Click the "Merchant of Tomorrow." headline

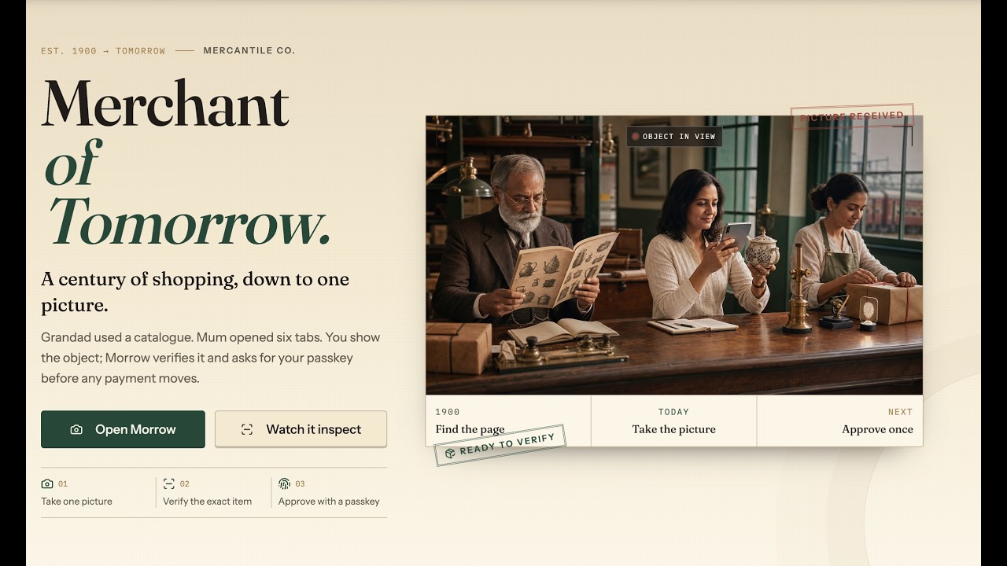click(x=186, y=164)
